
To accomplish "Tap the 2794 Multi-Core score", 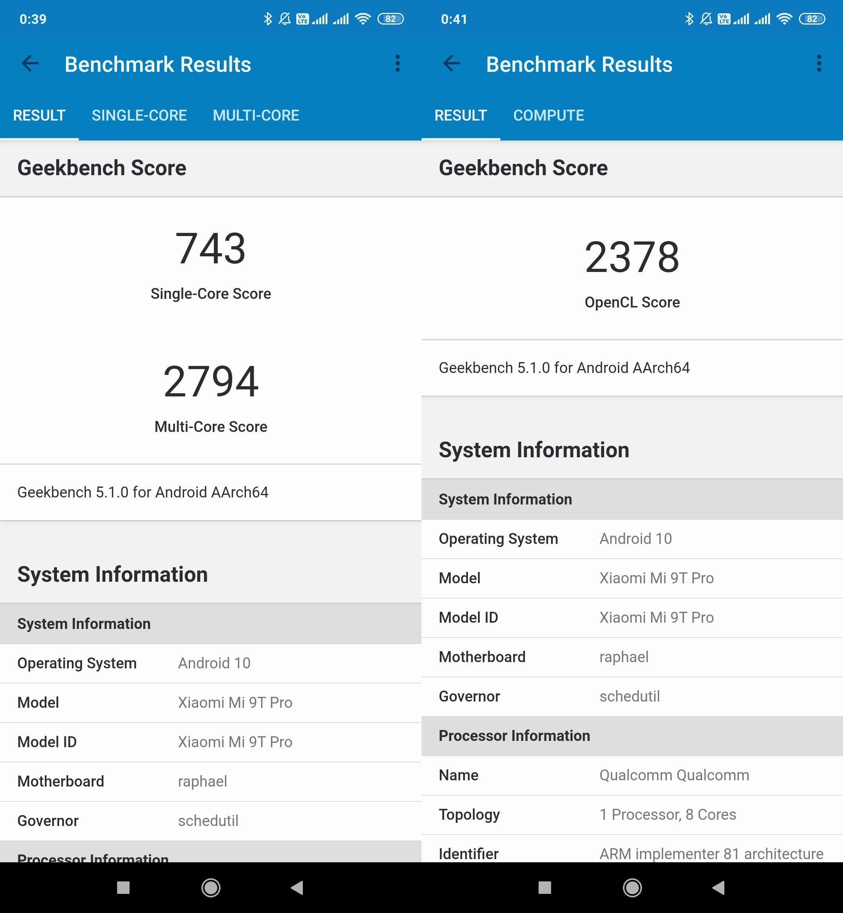I will click(x=210, y=382).
